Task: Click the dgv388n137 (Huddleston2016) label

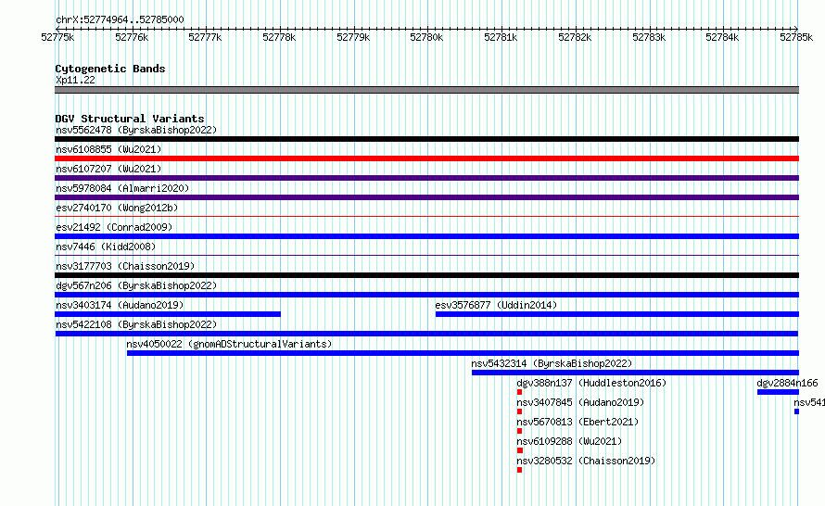Action: pos(591,383)
